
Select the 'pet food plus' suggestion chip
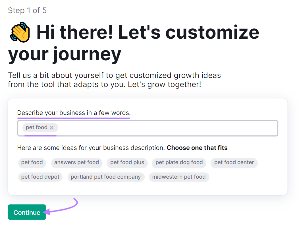coord(127,163)
